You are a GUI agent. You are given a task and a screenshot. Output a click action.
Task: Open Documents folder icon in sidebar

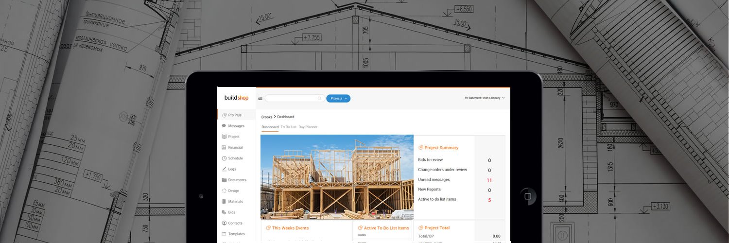tap(224, 180)
